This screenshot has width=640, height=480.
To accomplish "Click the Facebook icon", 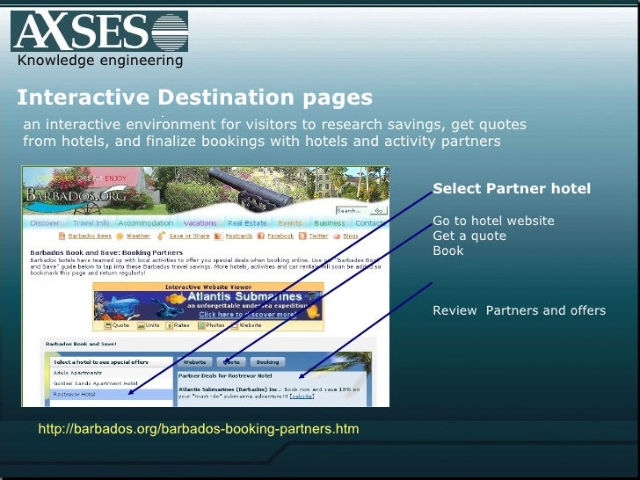I will (x=261, y=236).
